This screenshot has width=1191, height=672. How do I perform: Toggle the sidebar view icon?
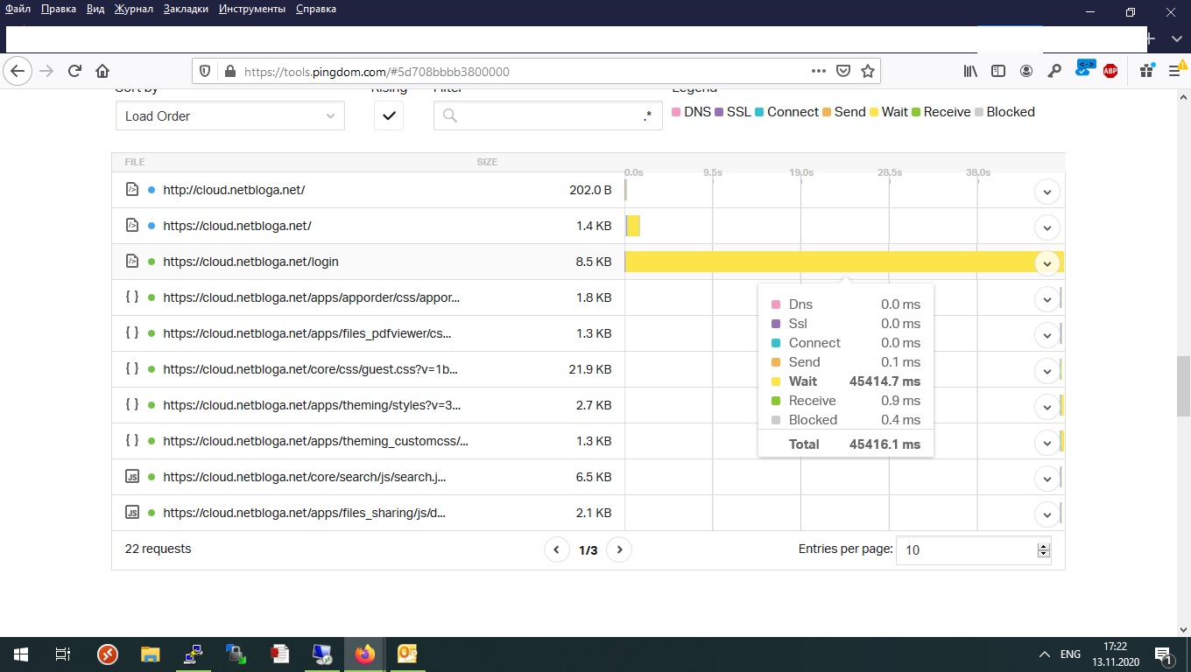(x=997, y=71)
